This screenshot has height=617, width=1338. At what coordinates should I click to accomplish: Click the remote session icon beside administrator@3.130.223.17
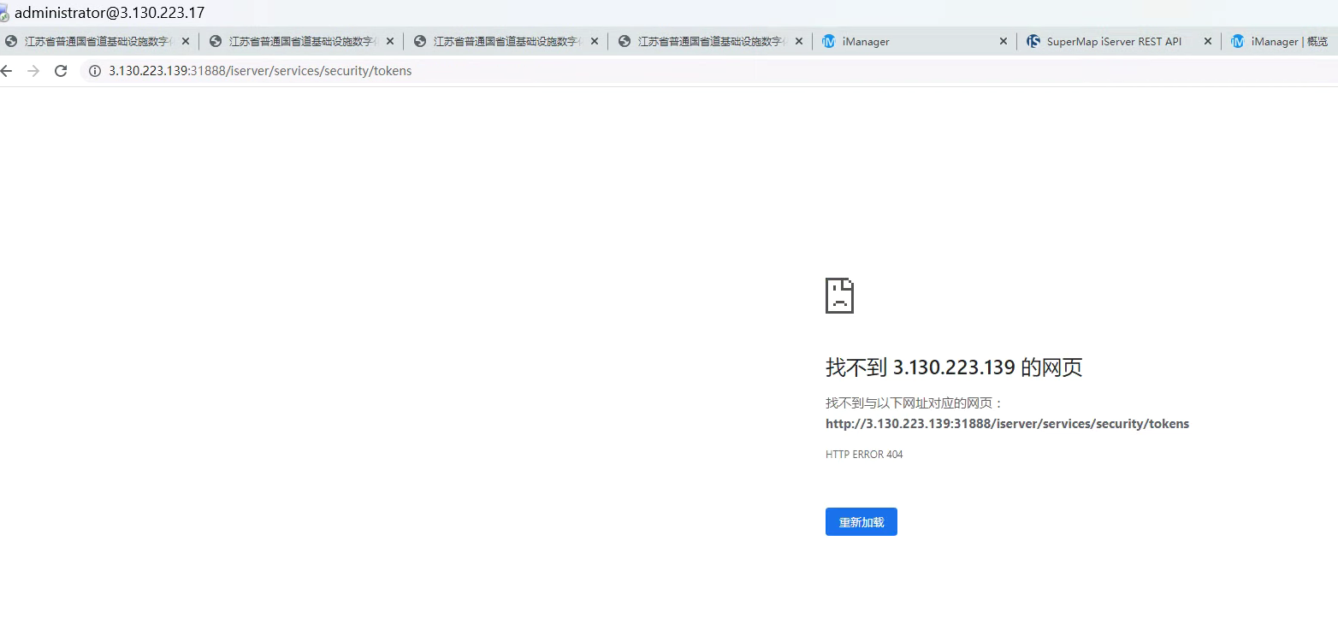pyautogui.click(x=5, y=14)
